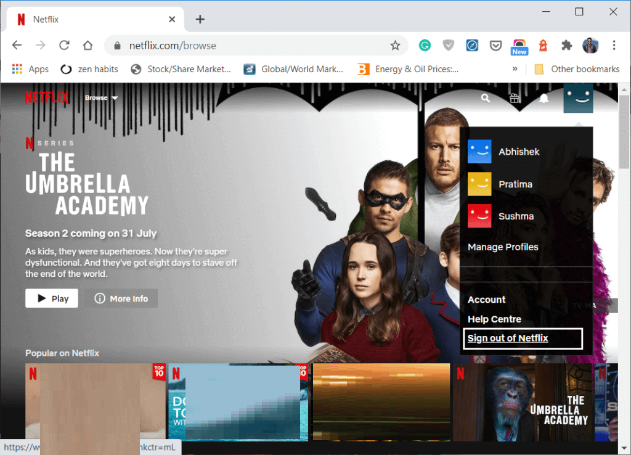The height and width of the screenshot is (455, 631).
Task: Open More Info for The Umbrella Academy
Action: click(121, 298)
